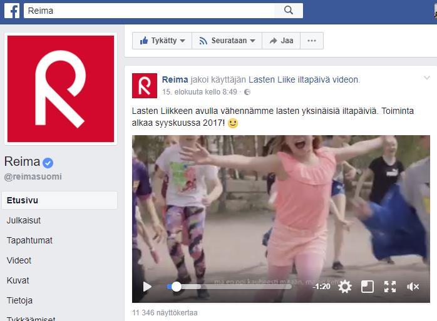The image size is (437, 321).
Task: Open the Seurataan follow dropdown
Action: click(227, 41)
